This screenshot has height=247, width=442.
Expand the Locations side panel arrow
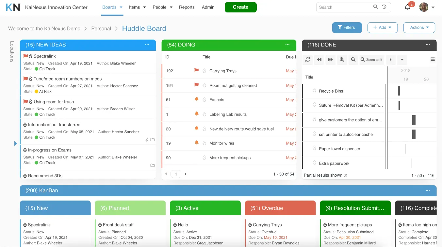click(x=15, y=144)
